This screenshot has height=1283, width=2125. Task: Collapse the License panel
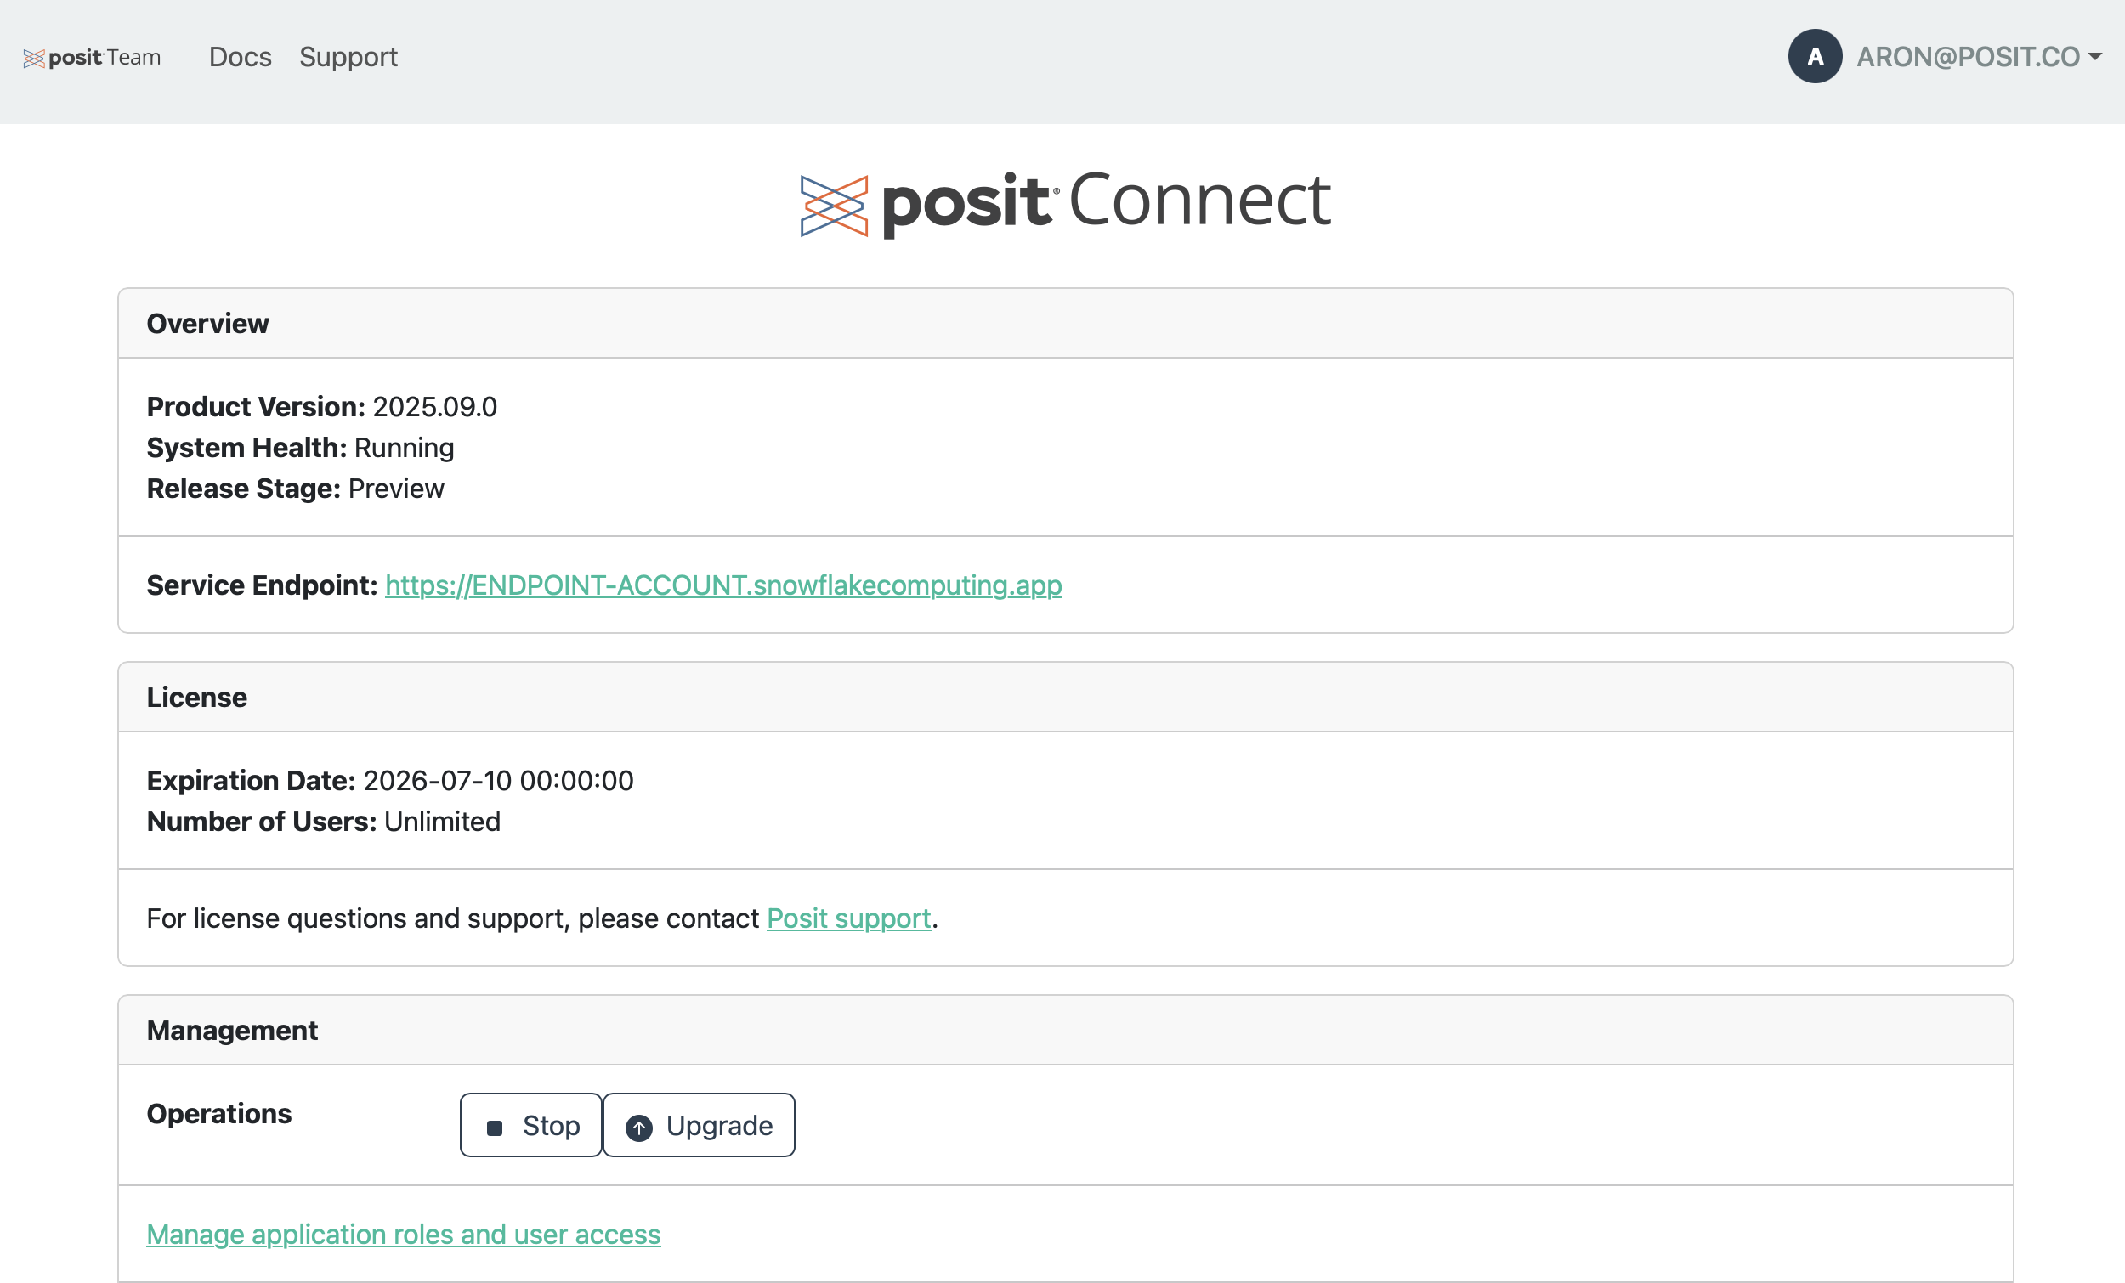click(x=196, y=697)
